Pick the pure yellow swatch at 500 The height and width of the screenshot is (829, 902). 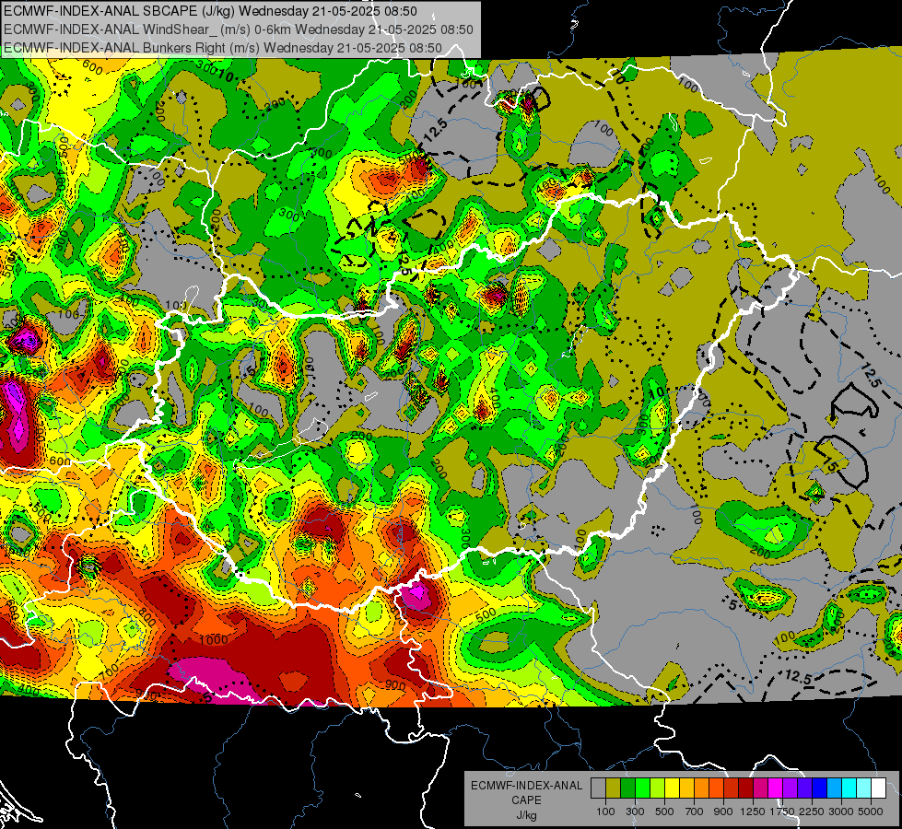672,788
